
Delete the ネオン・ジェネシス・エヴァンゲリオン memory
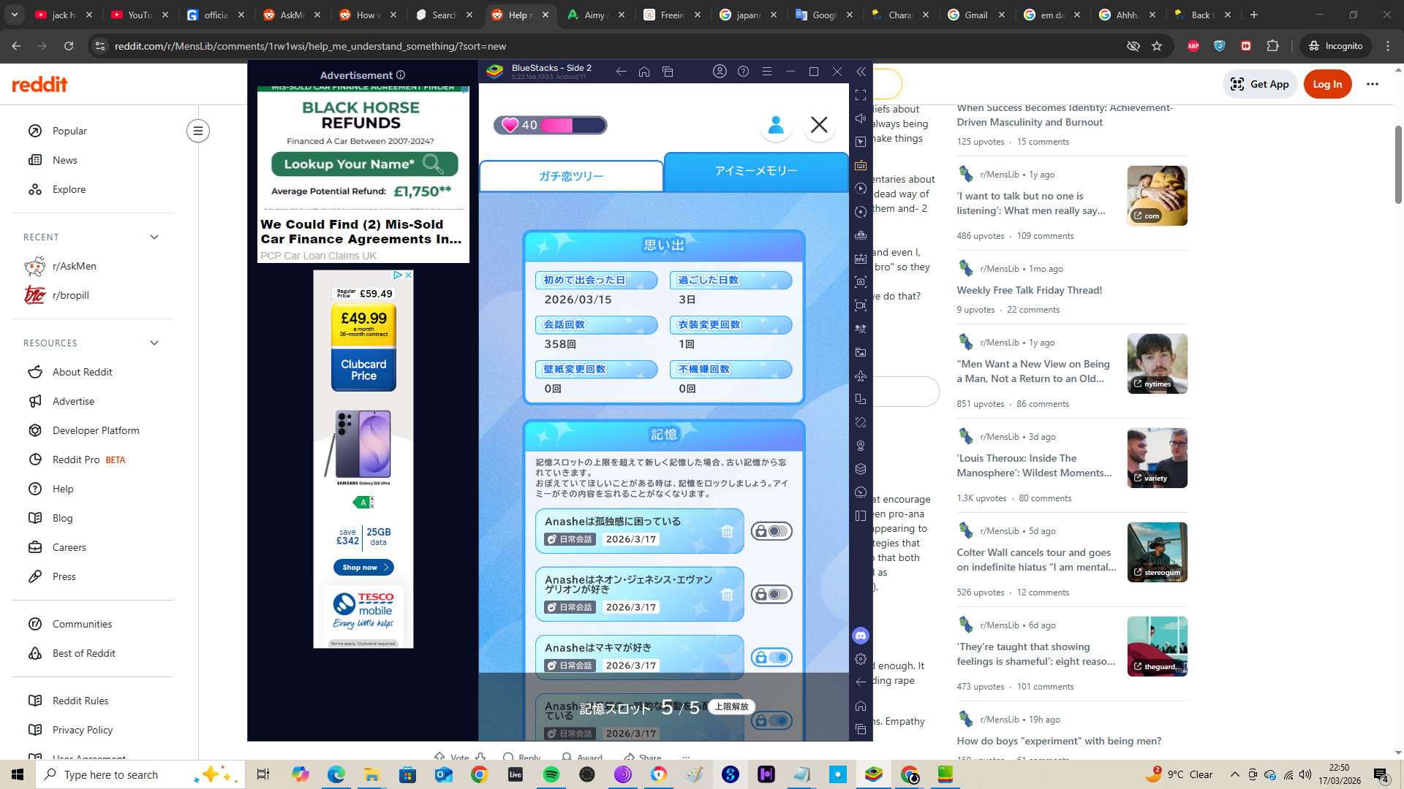727,595
